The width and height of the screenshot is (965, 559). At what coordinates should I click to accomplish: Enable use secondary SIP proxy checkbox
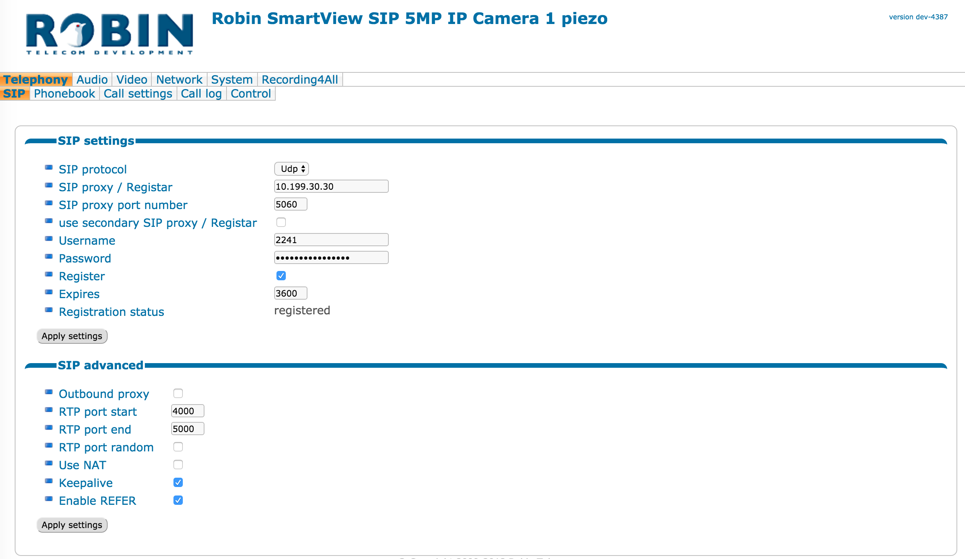pyautogui.click(x=281, y=222)
